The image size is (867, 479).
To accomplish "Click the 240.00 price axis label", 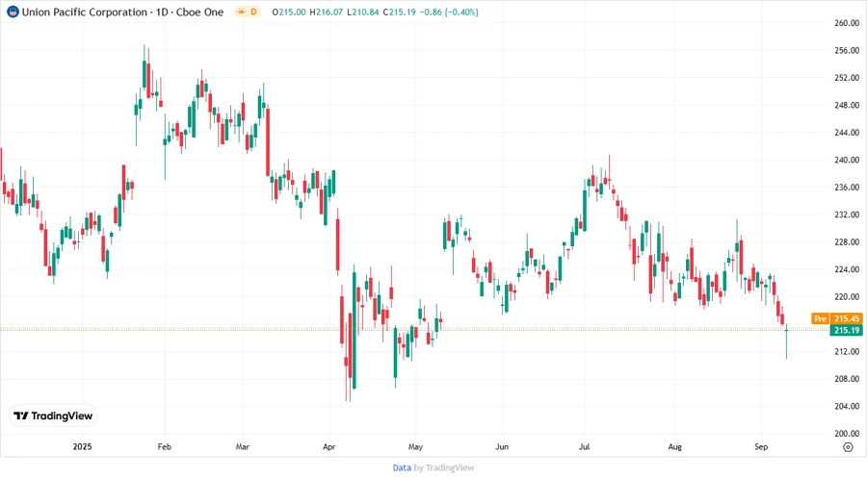I will click(x=847, y=160).
